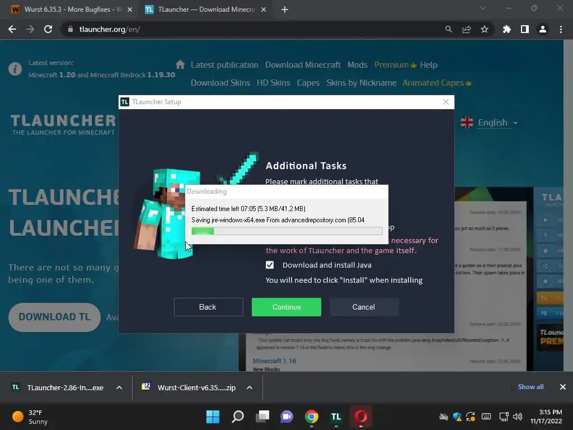
Task: Bookmark this page with star icon
Action: (485, 29)
